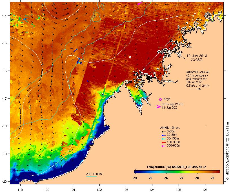Click the '300-600m' depth label
This screenshot has height=192, width=231.
tap(174, 146)
